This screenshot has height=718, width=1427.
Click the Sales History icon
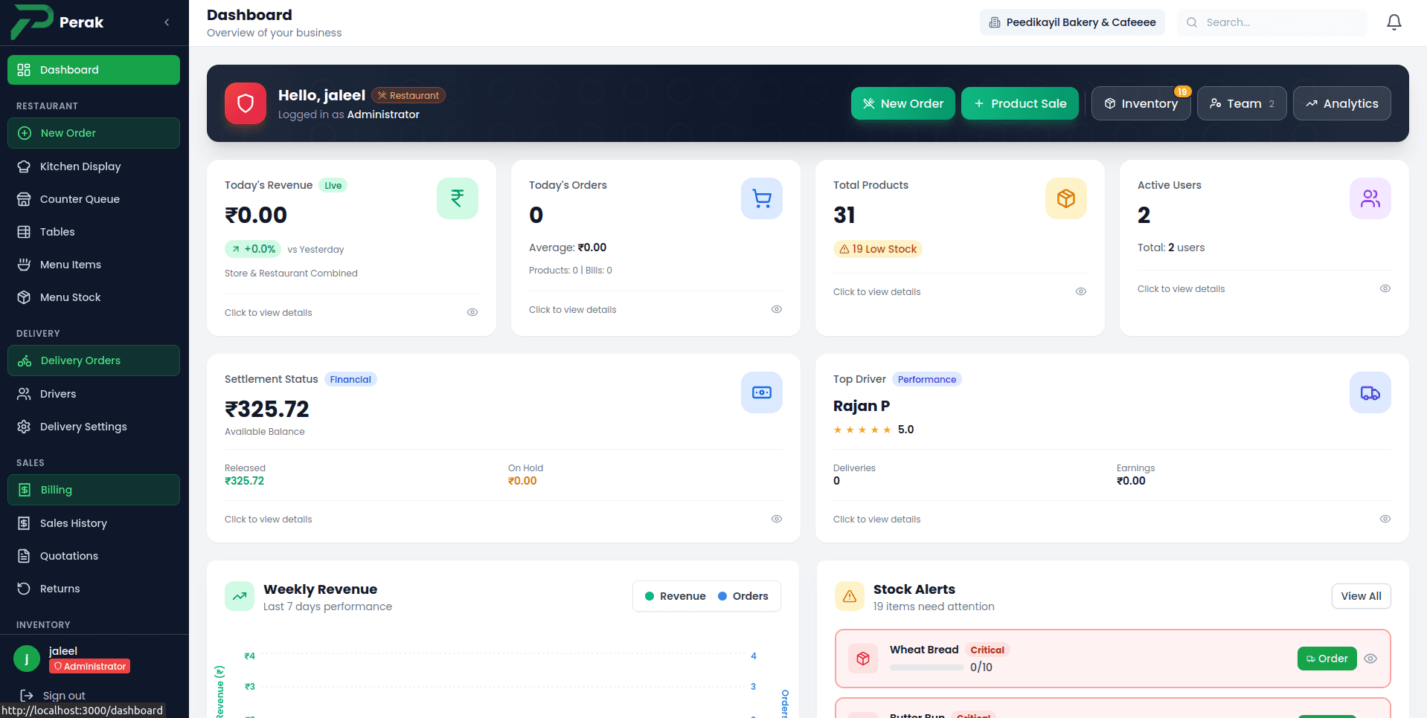coord(24,523)
